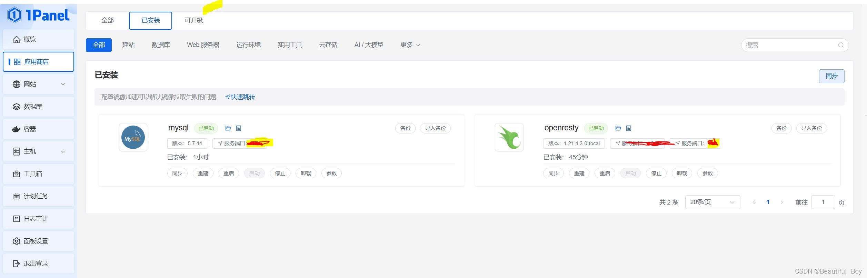Viewport: 867px width, 278px height.
Task: Filter by 云存储 category
Action: point(328,45)
